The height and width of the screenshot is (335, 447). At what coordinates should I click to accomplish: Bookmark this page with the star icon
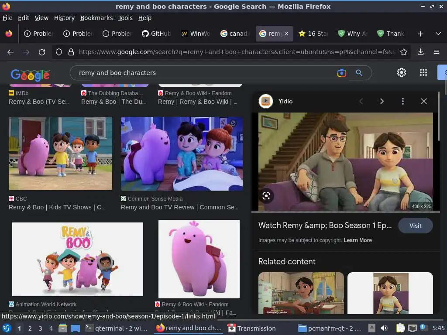[x=403, y=52]
